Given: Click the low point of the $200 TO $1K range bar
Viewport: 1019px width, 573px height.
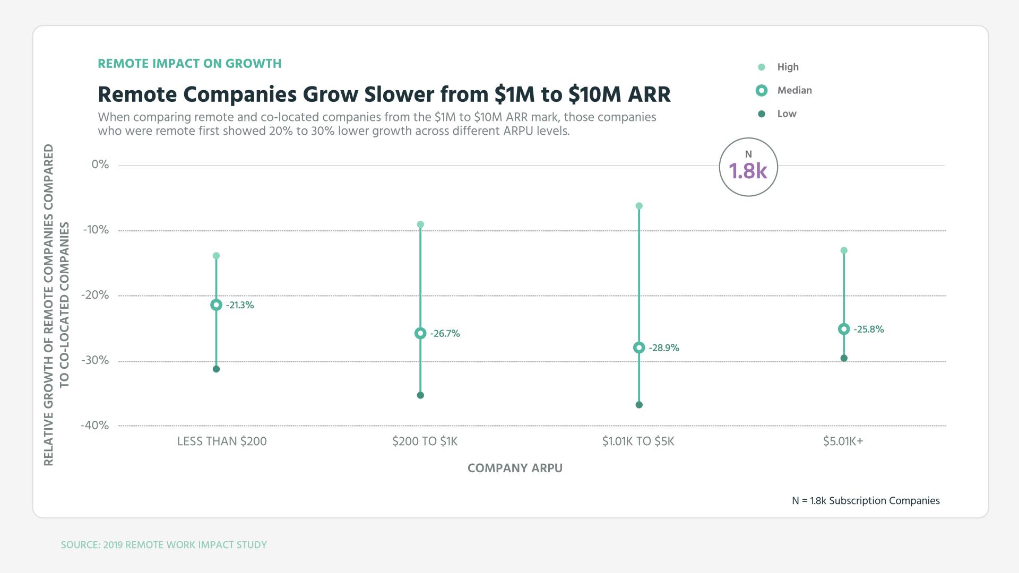Looking at the screenshot, I should [x=420, y=395].
